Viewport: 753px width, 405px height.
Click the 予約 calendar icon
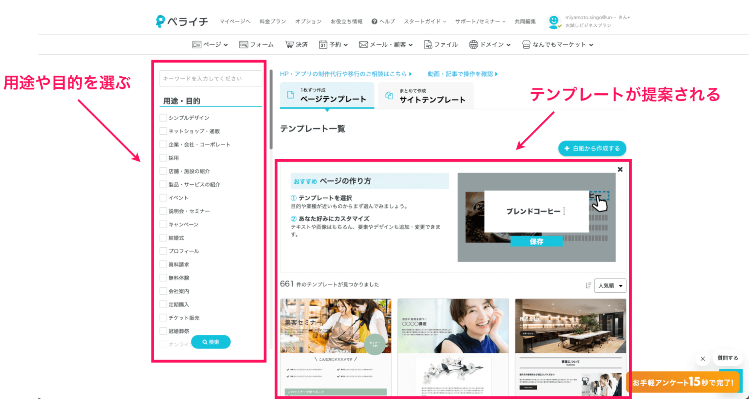point(323,44)
